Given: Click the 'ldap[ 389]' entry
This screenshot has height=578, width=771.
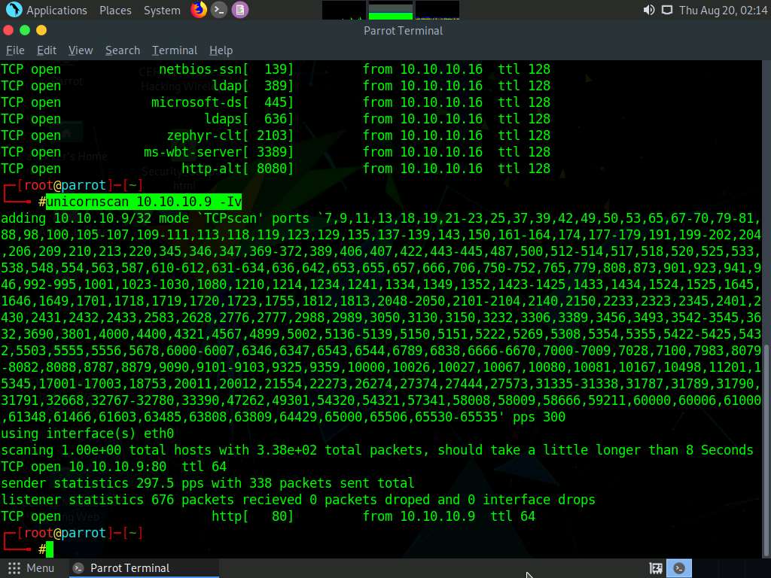Looking at the screenshot, I should (x=253, y=86).
